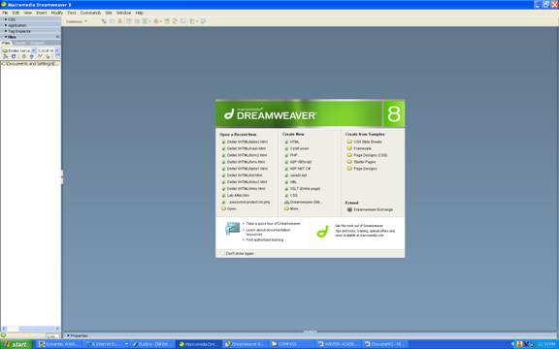Click the Put files icon in Files panel

pos(31,56)
